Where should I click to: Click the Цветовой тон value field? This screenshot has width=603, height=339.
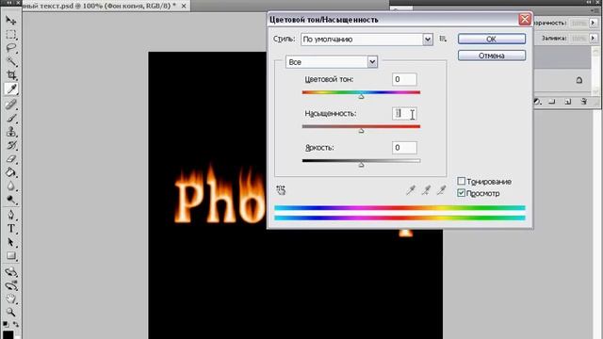(404, 79)
